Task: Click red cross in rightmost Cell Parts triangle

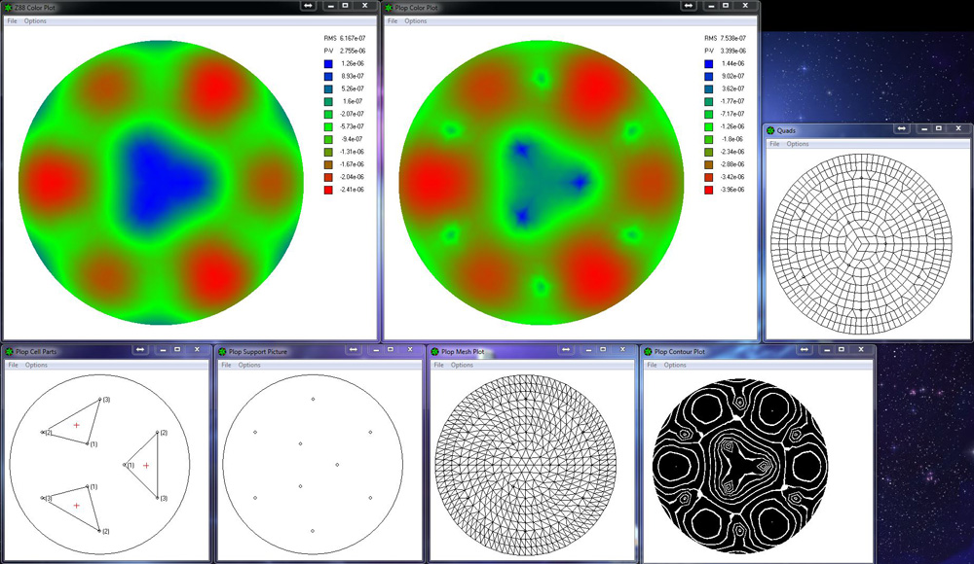Action: click(x=146, y=466)
